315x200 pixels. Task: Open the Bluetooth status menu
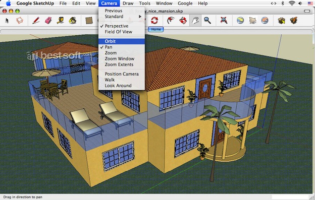point(283,3)
